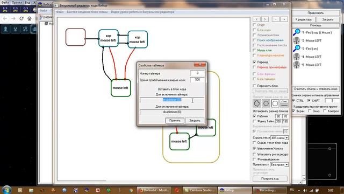344x194 pixels.
Task: Select mouse icon of '5 - Mouse LEFT' row
Action: pos(297,65)
